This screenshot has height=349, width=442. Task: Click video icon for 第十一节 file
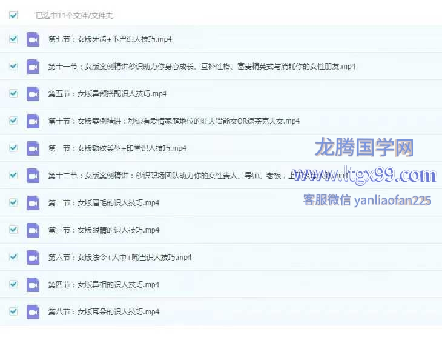tap(33, 67)
